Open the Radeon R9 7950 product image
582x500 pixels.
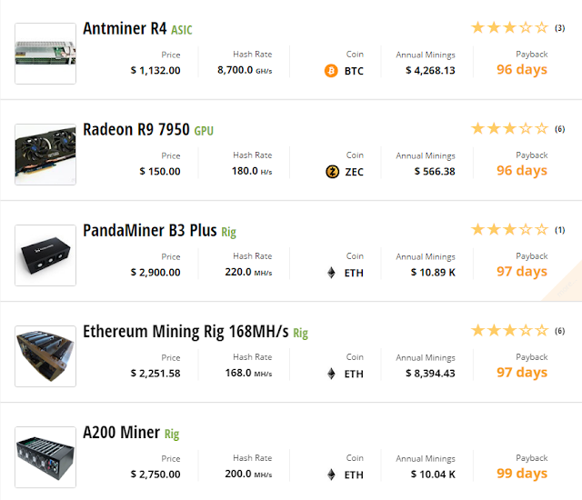tap(45, 155)
